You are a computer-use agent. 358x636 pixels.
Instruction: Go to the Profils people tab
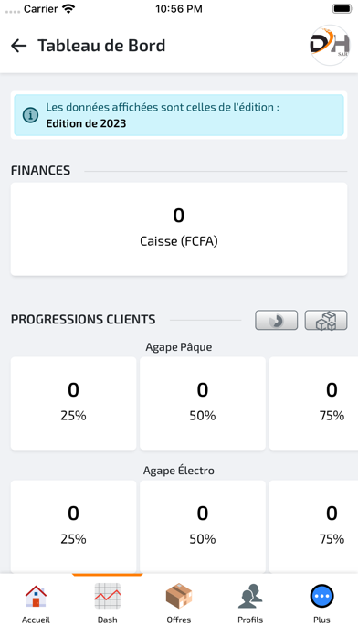(x=250, y=604)
